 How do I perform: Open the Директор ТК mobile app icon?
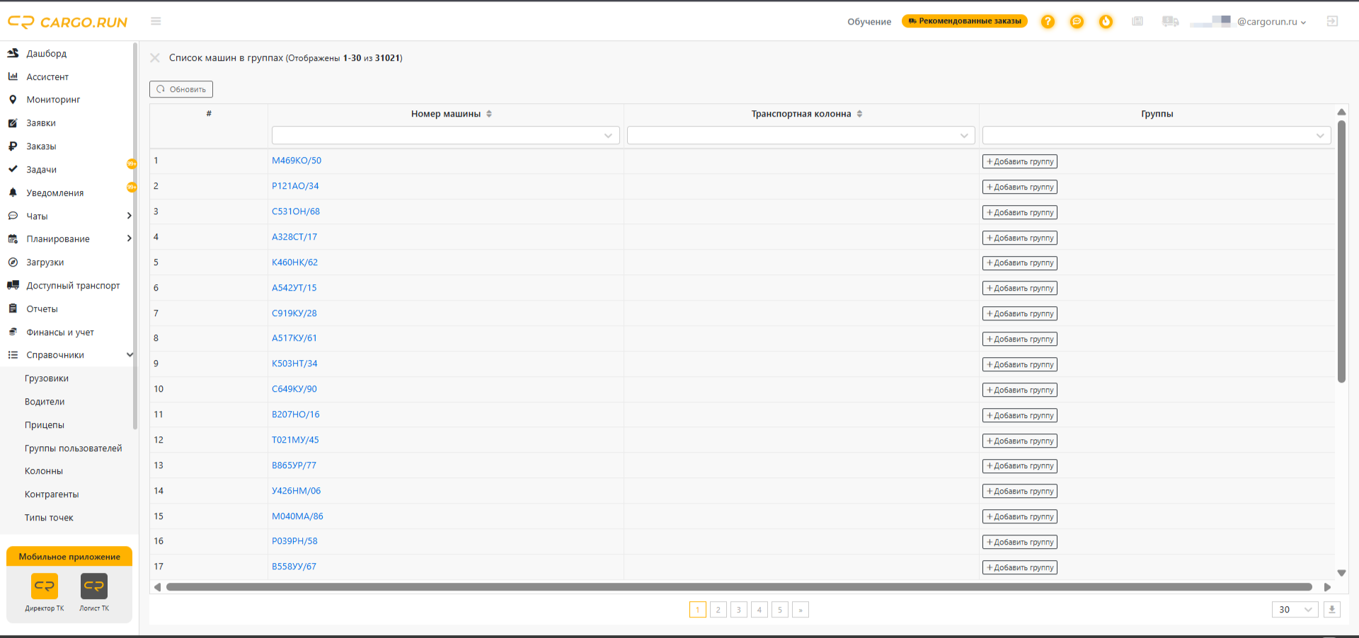click(45, 586)
